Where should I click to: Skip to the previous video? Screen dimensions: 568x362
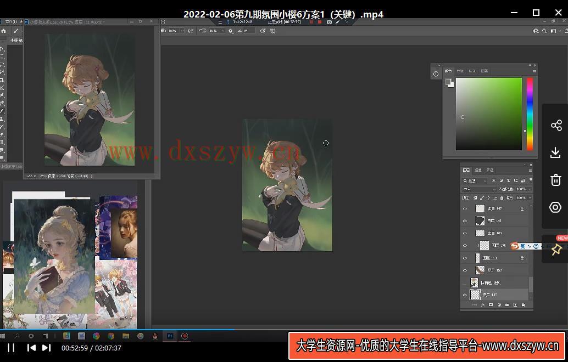click(31, 348)
